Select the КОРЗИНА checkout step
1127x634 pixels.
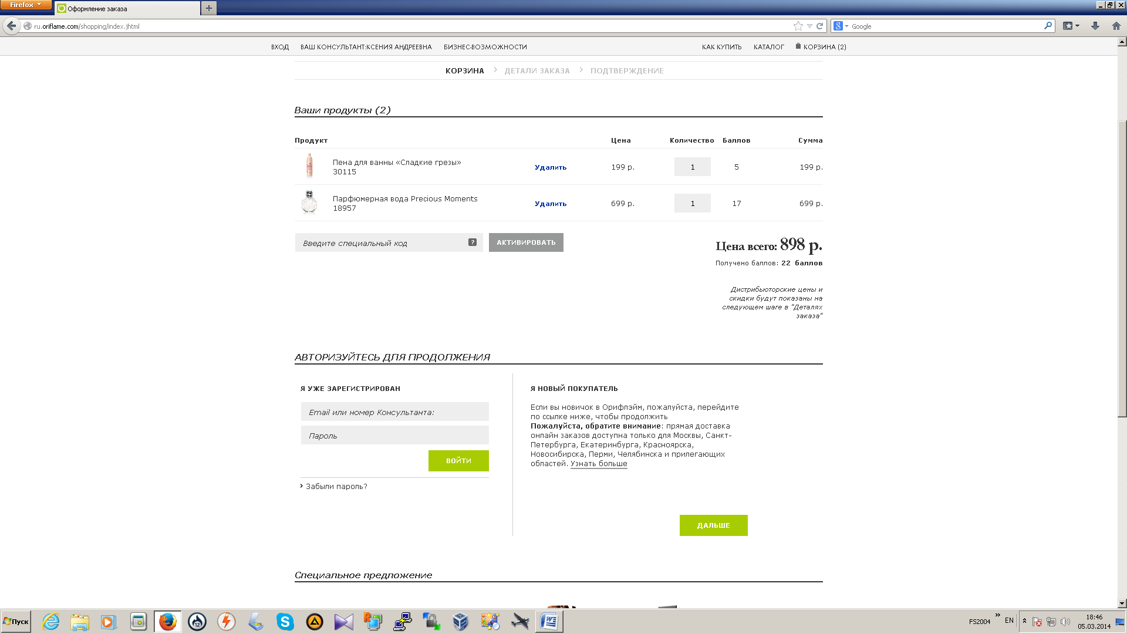click(464, 70)
